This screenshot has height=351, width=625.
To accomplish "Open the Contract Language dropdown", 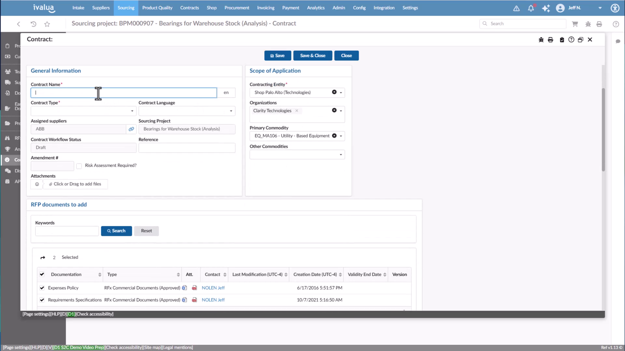I will tap(231, 111).
